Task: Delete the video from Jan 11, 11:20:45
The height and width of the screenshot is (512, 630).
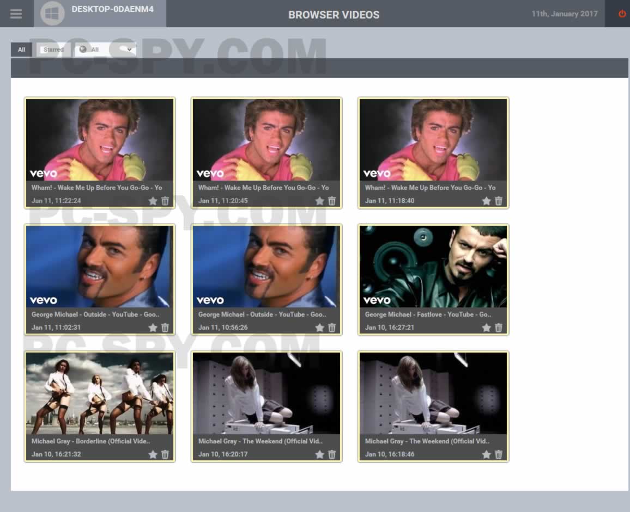Action: tap(332, 201)
